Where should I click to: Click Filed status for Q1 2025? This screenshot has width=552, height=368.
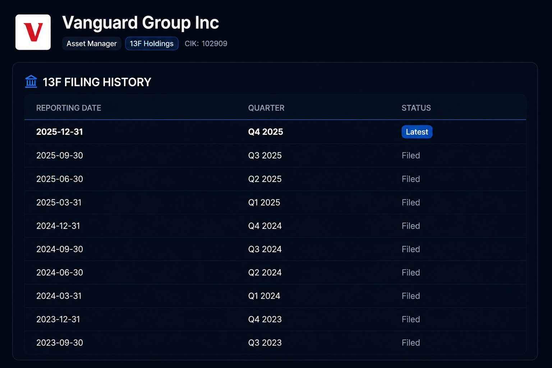point(411,202)
